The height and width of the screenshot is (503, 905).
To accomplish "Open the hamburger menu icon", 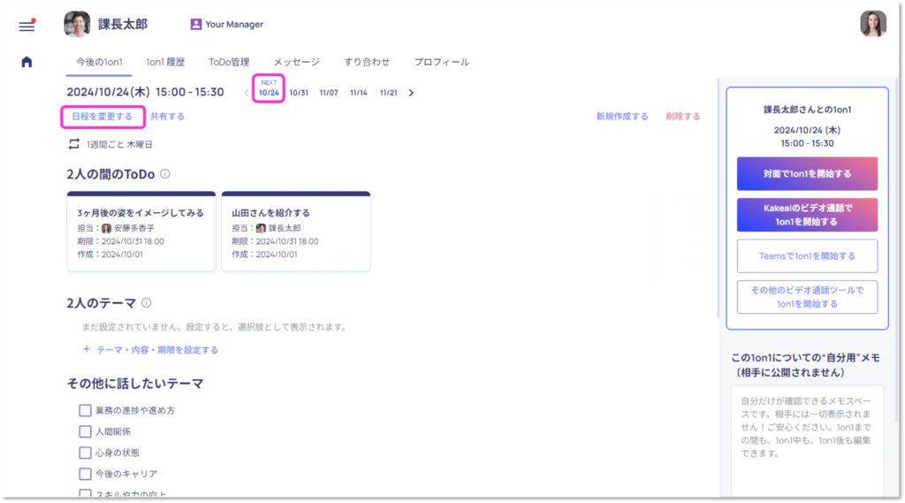I will click(27, 26).
